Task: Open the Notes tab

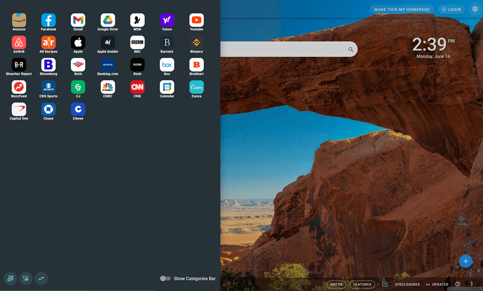Action: [336, 284]
